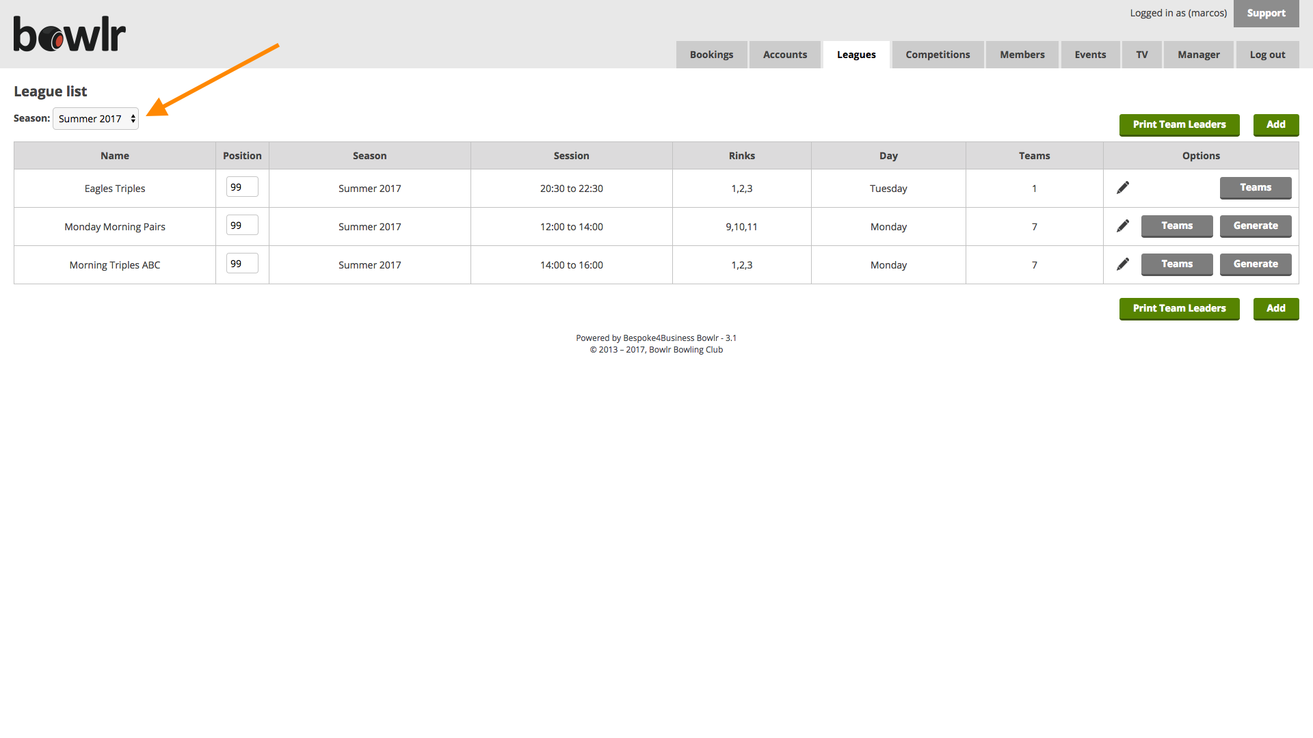The height and width of the screenshot is (738, 1313).
Task: Click the Position column header
Action: coord(242,156)
